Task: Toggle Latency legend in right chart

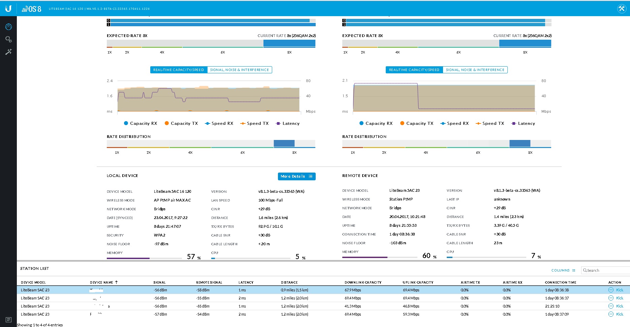Action: [x=523, y=123]
